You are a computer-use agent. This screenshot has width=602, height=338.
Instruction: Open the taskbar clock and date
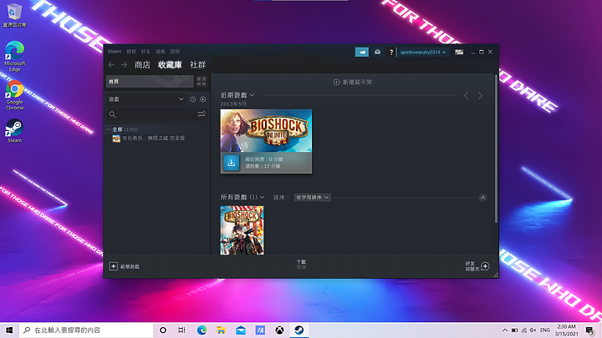click(x=567, y=330)
